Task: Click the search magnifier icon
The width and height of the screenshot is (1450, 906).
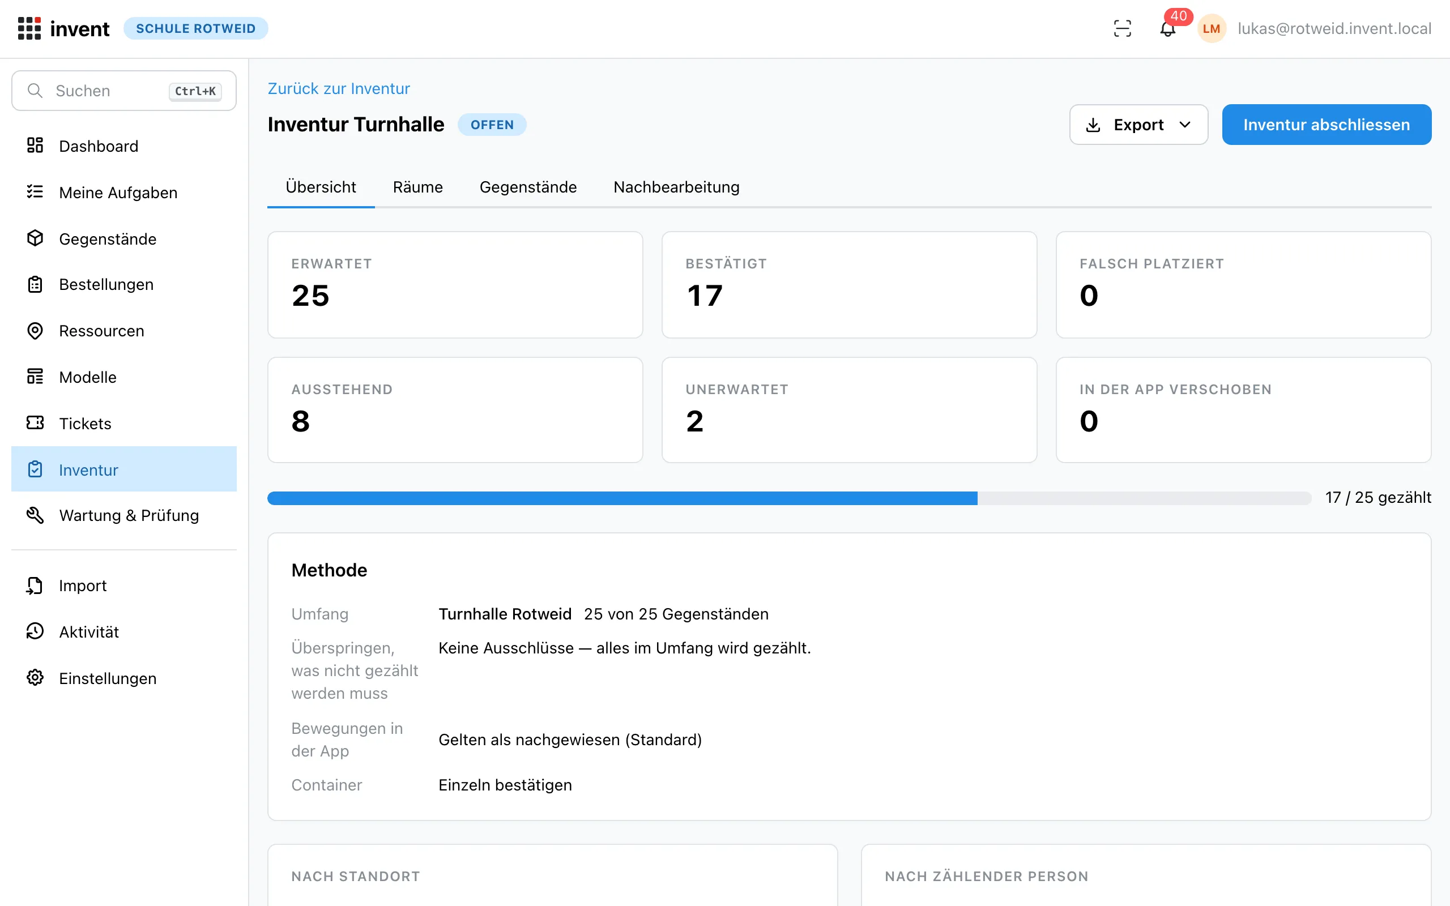Action: 35,91
